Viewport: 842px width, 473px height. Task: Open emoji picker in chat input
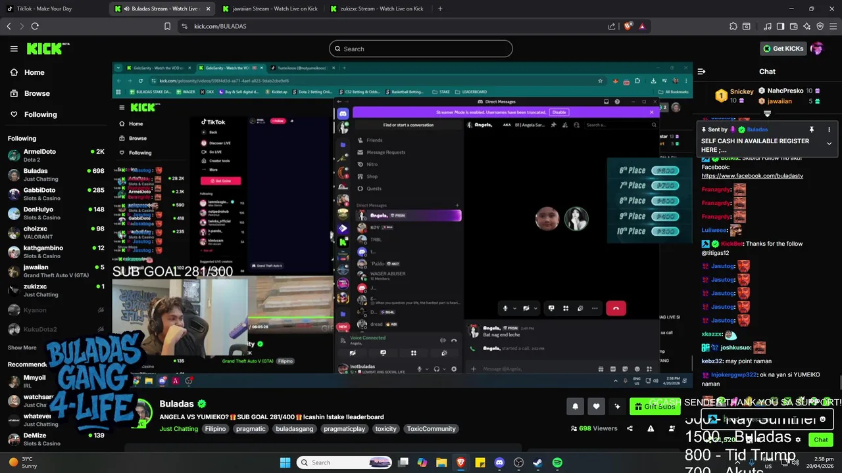click(822, 419)
